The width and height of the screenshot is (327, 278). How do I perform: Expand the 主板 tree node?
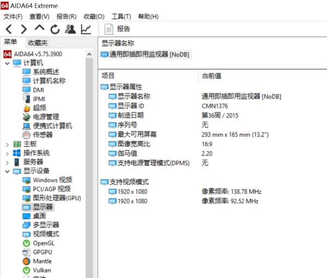pos(7,145)
